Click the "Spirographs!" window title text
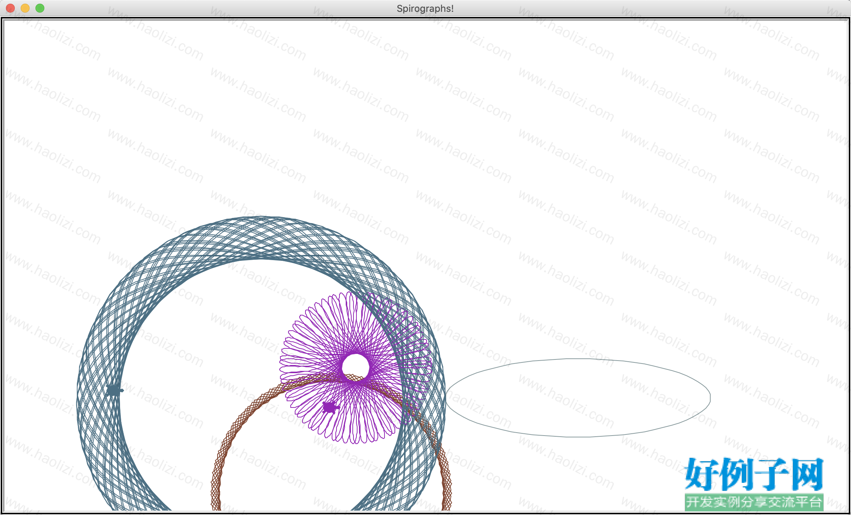This screenshot has width=851, height=515. 425,8
